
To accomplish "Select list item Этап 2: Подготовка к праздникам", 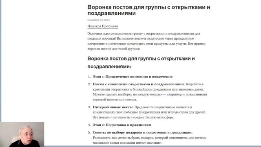I will point(122,125).
